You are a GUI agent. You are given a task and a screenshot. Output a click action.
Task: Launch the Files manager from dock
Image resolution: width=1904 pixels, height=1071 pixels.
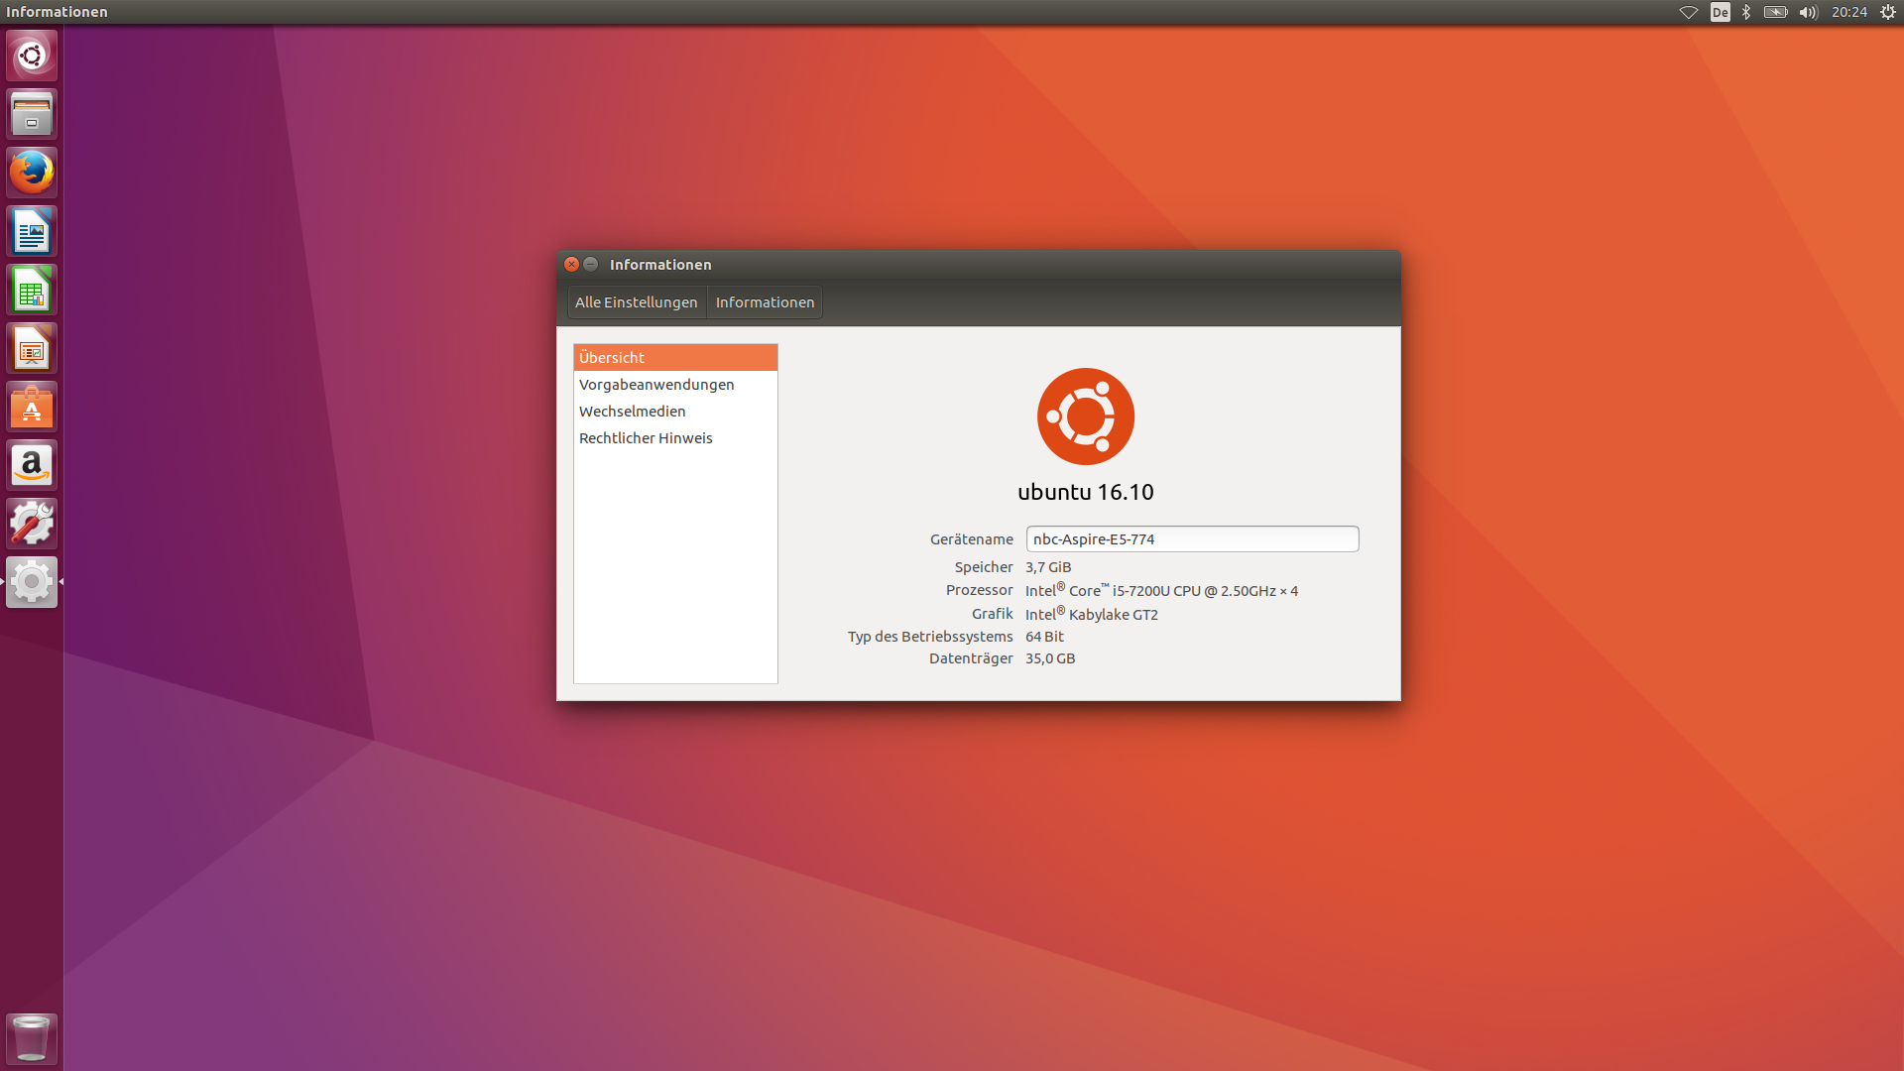click(x=32, y=114)
